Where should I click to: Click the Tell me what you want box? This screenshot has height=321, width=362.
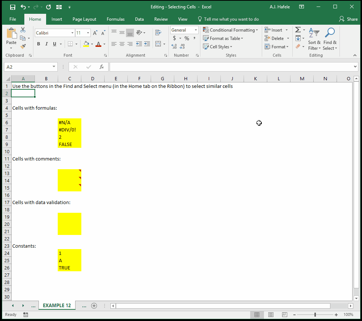(228, 19)
